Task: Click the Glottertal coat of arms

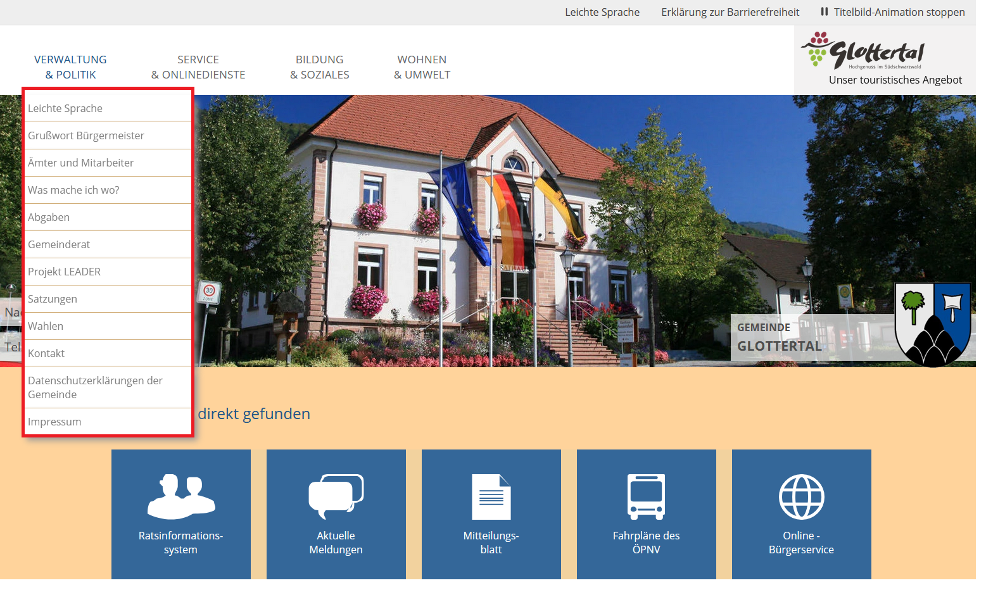Action: coord(932,324)
